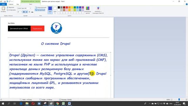Viewport: 188px width, 106px height.
Task: Pick the orange color swatch
Action: pyautogui.click(x=69, y=7)
